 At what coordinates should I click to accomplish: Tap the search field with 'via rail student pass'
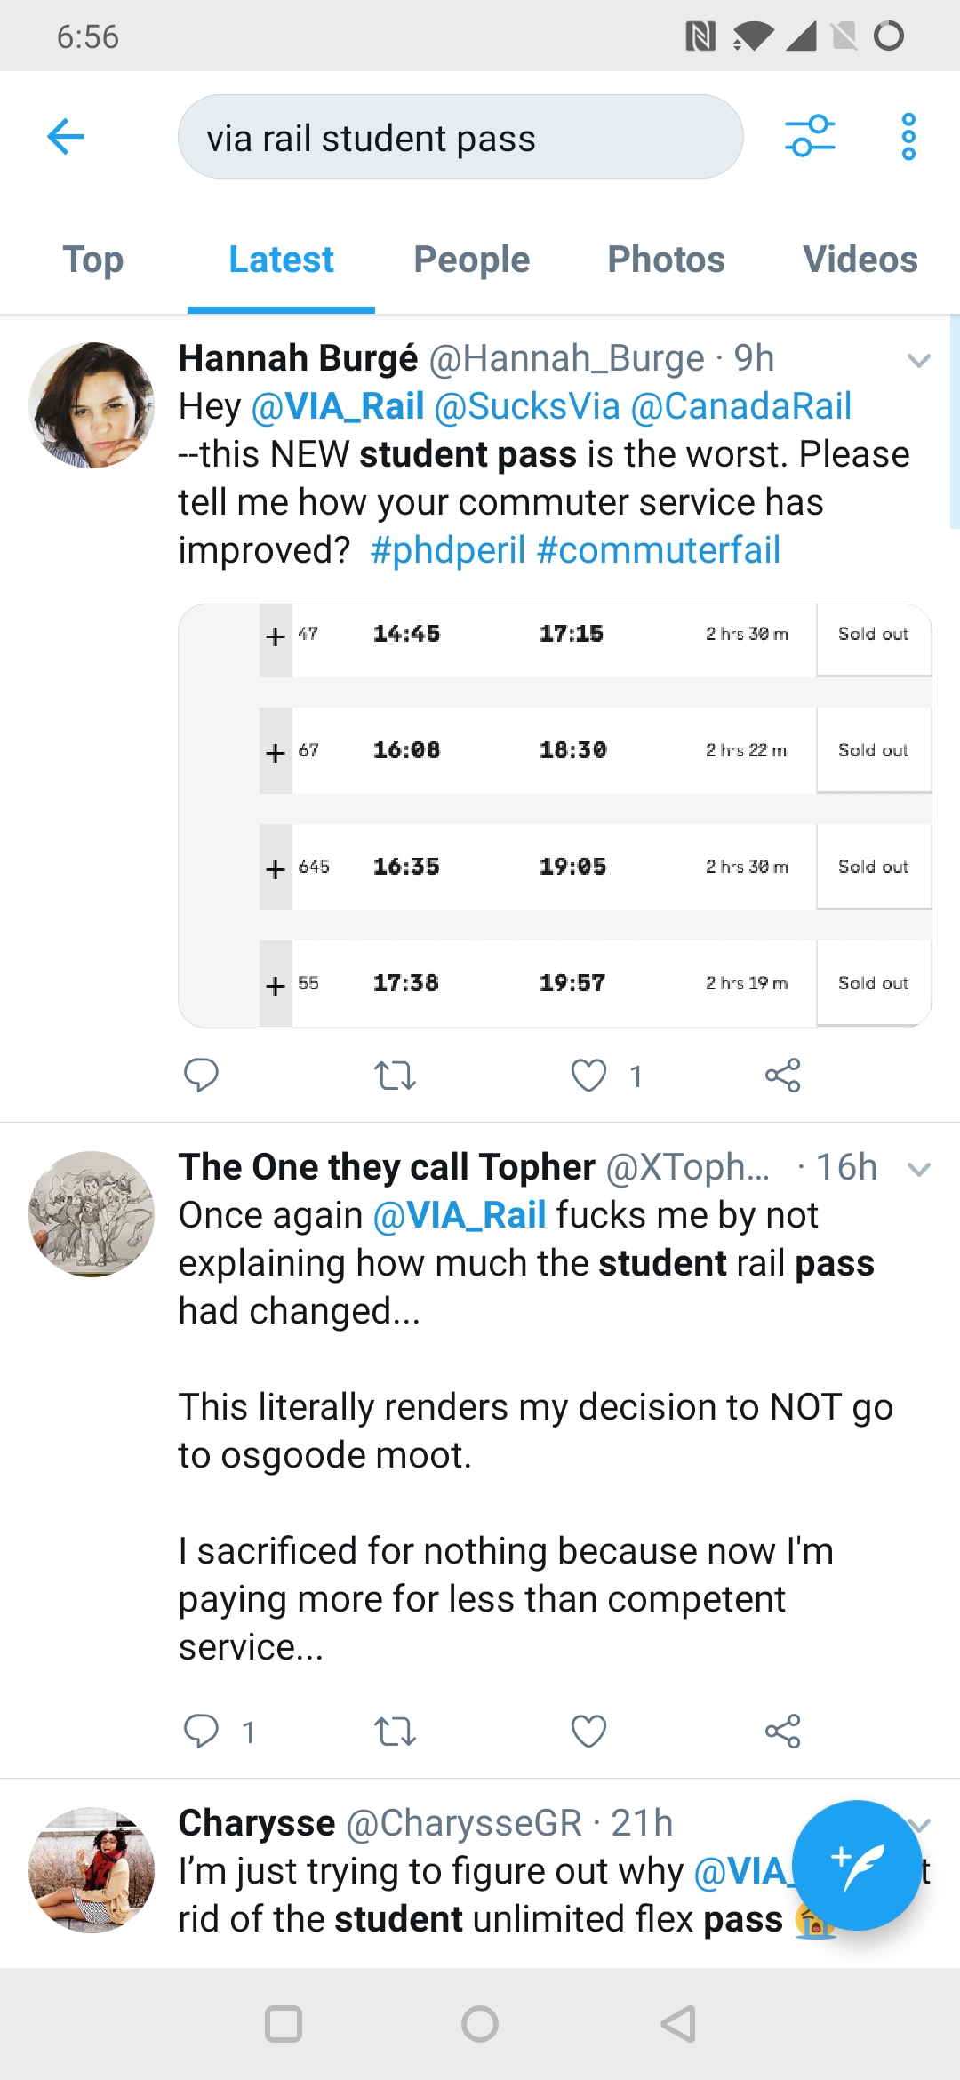(460, 138)
